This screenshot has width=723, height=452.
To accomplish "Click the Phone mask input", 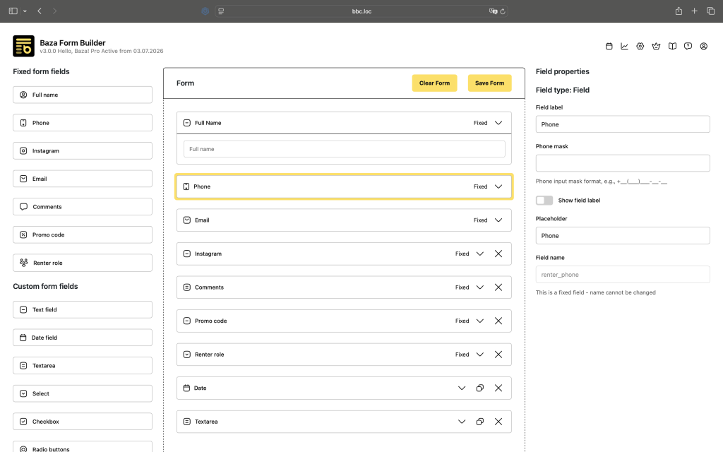I will [623, 163].
